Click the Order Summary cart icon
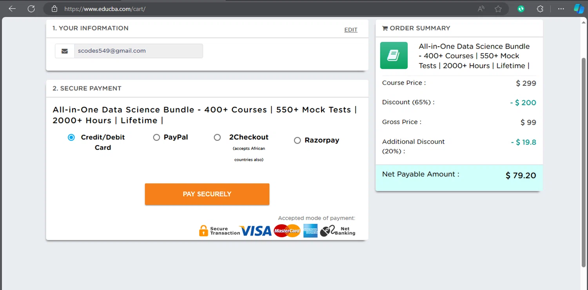This screenshot has height=290, width=588. tap(385, 28)
